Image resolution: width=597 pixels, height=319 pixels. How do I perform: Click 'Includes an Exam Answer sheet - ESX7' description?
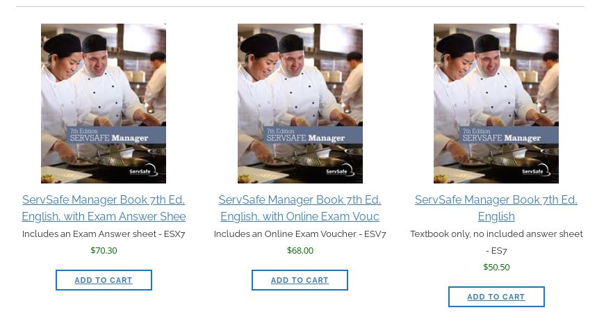coord(104,234)
